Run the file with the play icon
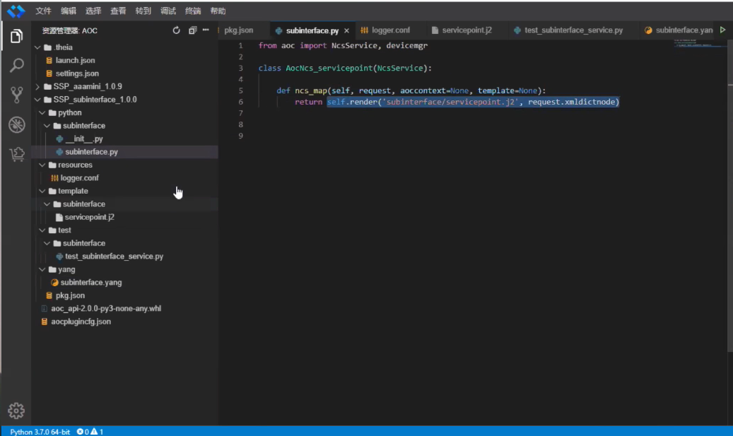The height and width of the screenshot is (436, 733). [722, 30]
